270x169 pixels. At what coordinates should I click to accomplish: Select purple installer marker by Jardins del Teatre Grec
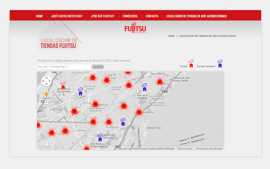pyautogui.click(x=100, y=137)
